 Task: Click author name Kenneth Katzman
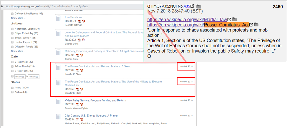pyautogui.click(x=73, y=25)
